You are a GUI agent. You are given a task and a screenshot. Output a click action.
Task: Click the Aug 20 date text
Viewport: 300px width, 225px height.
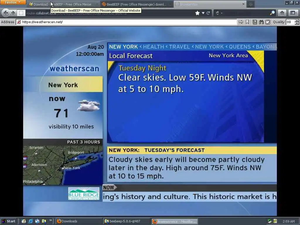96,47
